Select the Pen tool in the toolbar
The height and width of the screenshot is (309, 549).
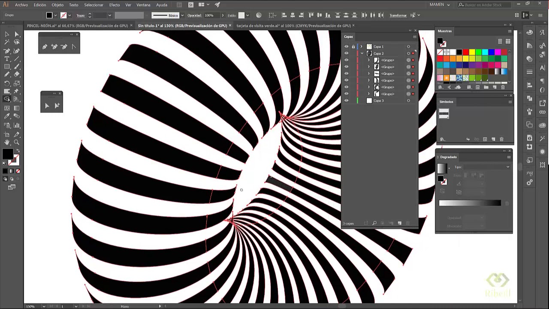pos(7,51)
